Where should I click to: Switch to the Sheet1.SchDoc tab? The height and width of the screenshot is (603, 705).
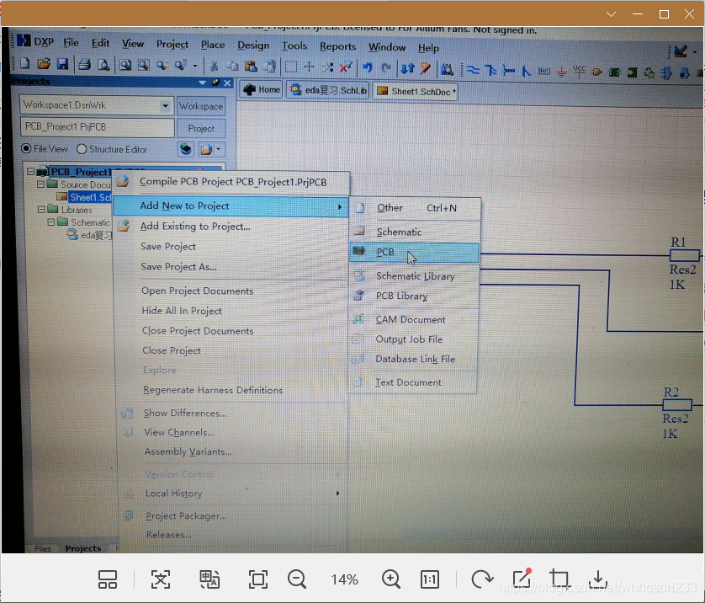[x=416, y=91]
